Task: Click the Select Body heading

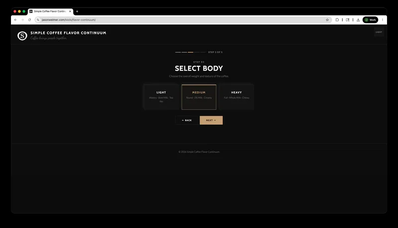Action: point(199,68)
